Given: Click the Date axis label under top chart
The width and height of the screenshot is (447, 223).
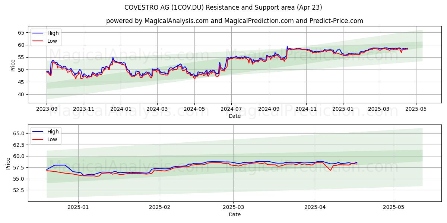Looking at the screenshot, I should (235, 116).
